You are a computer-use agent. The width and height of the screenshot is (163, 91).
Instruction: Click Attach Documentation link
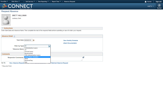(x=70, y=43)
